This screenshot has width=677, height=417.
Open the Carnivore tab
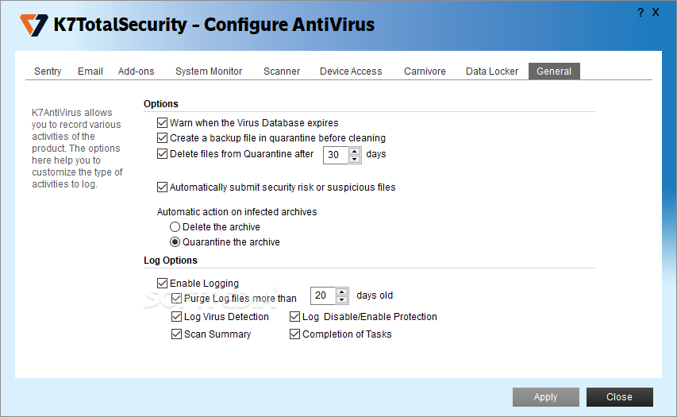click(425, 71)
